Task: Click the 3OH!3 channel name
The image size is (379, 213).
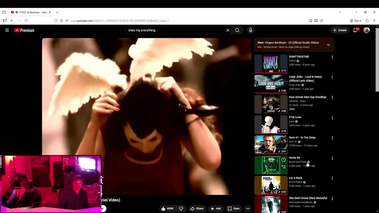Action: click(x=292, y=61)
